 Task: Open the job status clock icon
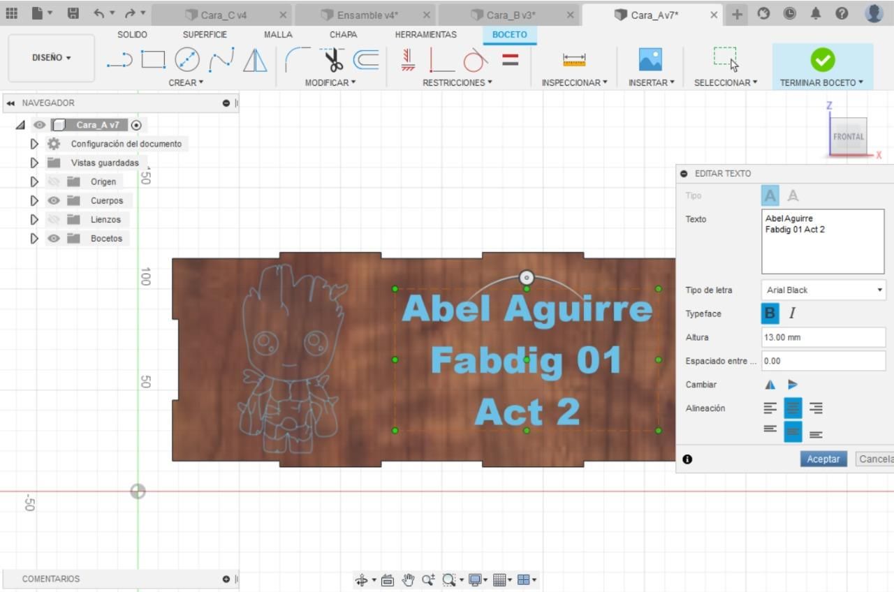tap(789, 13)
